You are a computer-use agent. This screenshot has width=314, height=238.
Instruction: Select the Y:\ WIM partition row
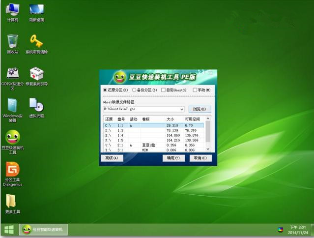(x=154, y=150)
